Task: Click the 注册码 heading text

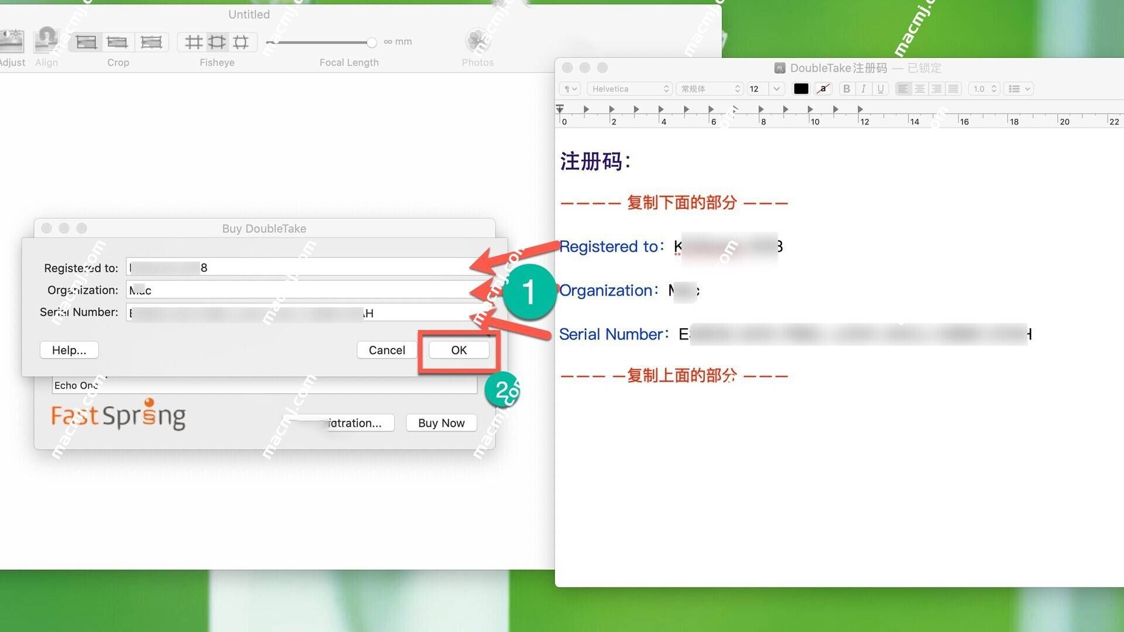Action: pos(595,161)
